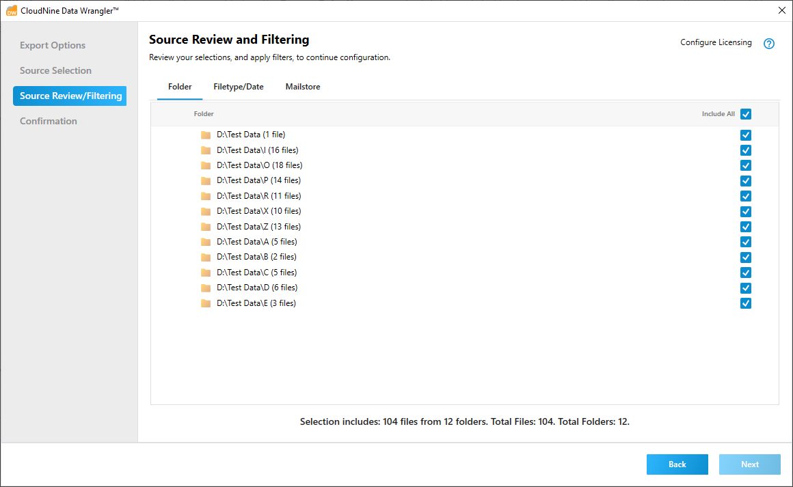The width and height of the screenshot is (793, 487).
Task: Click folder icon for D:\Test Data\X
Action: click(x=205, y=211)
